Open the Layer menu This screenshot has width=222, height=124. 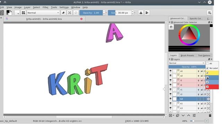[x=27, y=7]
